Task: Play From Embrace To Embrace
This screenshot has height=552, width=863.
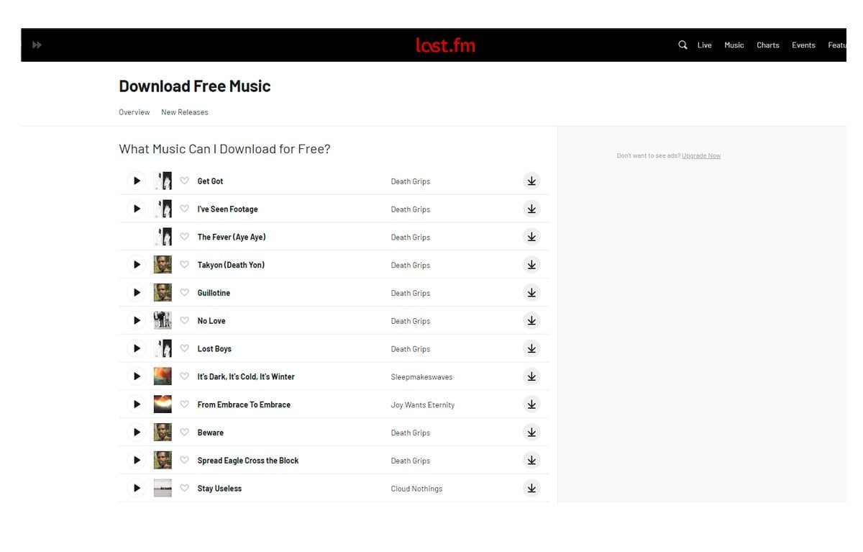Action: tap(137, 404)
